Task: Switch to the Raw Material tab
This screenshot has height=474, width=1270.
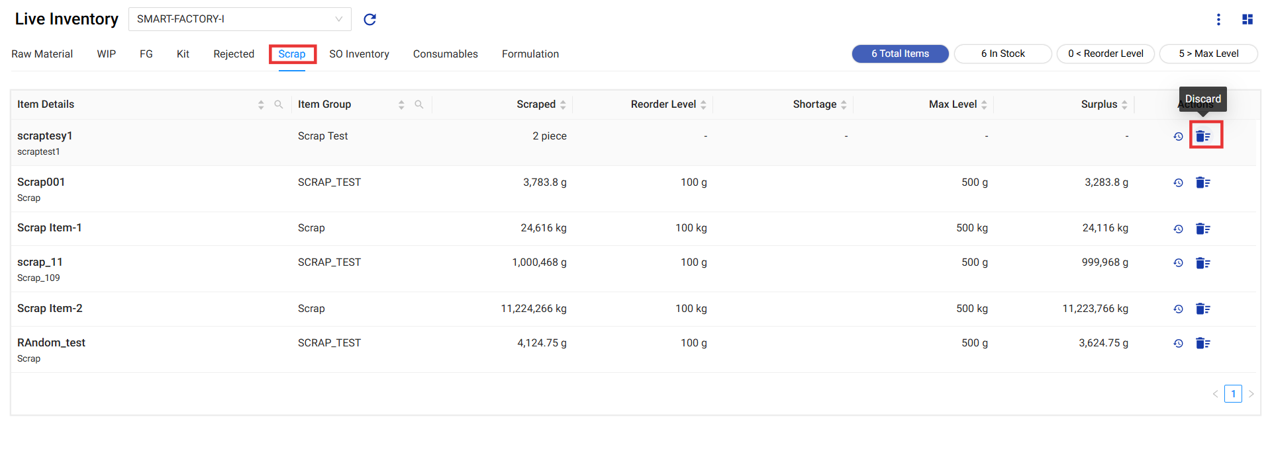Action: pyautogui.click(x=42, y=54)
